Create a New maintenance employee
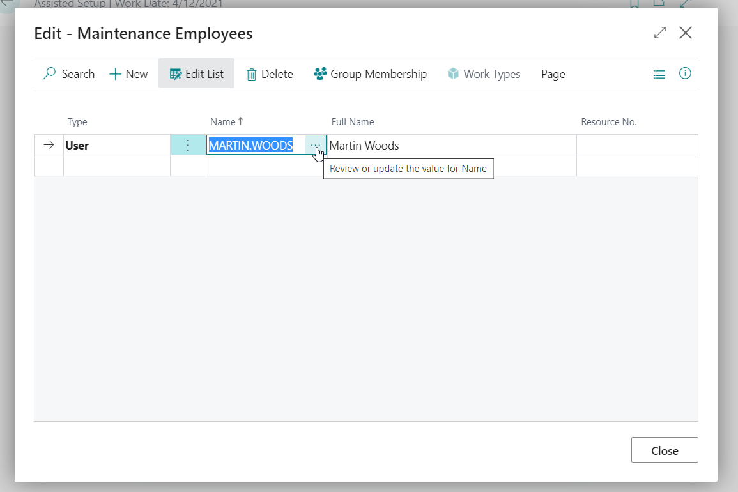The width and height of the screenshot is (738, 492). tap(128, 74)
